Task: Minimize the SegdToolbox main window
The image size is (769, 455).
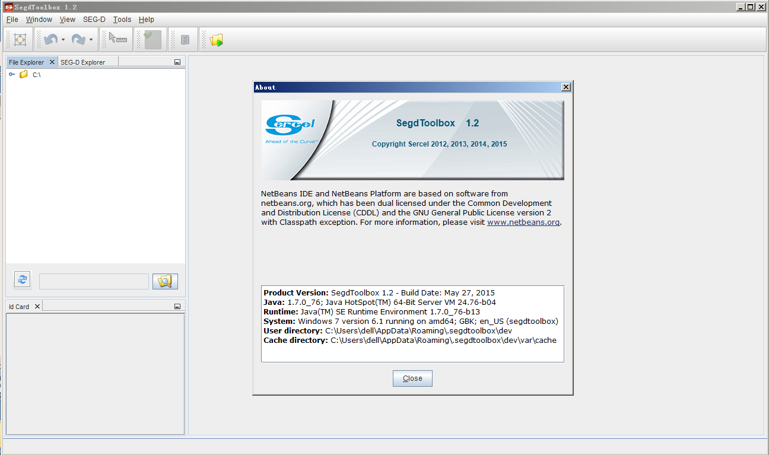Action: 741,7
